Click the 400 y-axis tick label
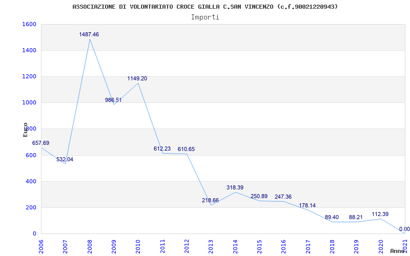Image resolution: width=410 pixels, height=256 pixels. pos(31,181)
